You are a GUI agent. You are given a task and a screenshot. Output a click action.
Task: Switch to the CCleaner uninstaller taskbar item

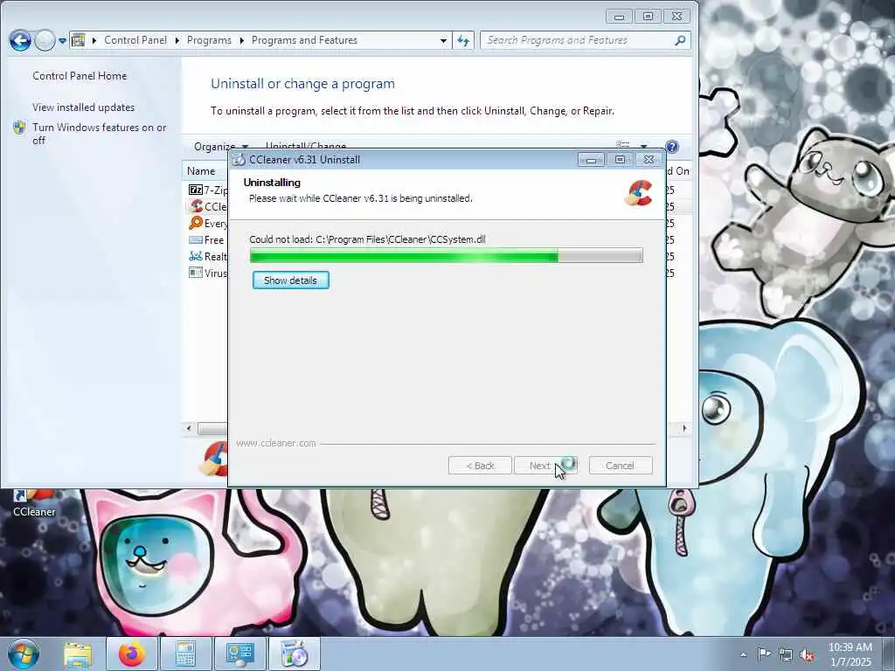click(294, 654)
